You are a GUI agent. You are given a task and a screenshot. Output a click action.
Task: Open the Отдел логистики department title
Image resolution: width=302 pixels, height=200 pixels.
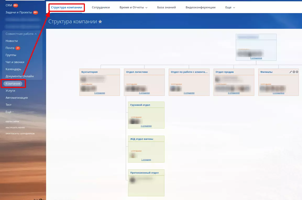pyautogui.click(x=137, y=72)
